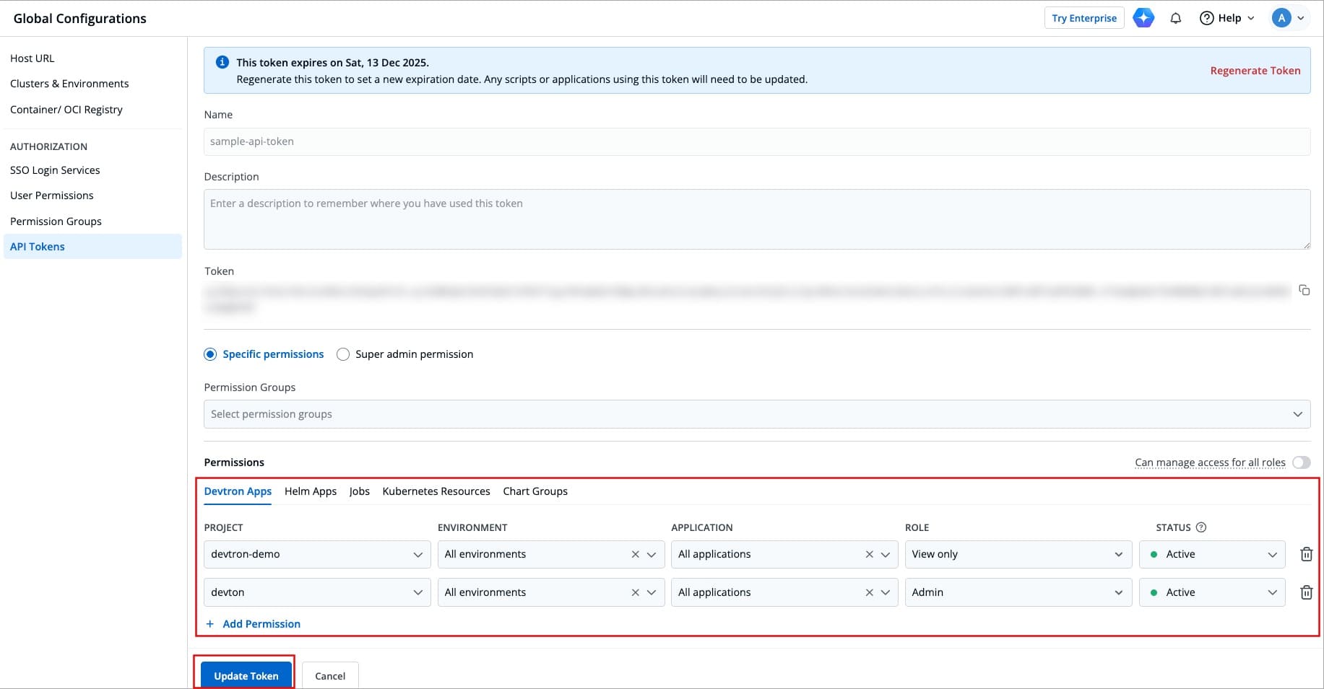
Task: Click into the Description text area
Action: click(756, 219)
